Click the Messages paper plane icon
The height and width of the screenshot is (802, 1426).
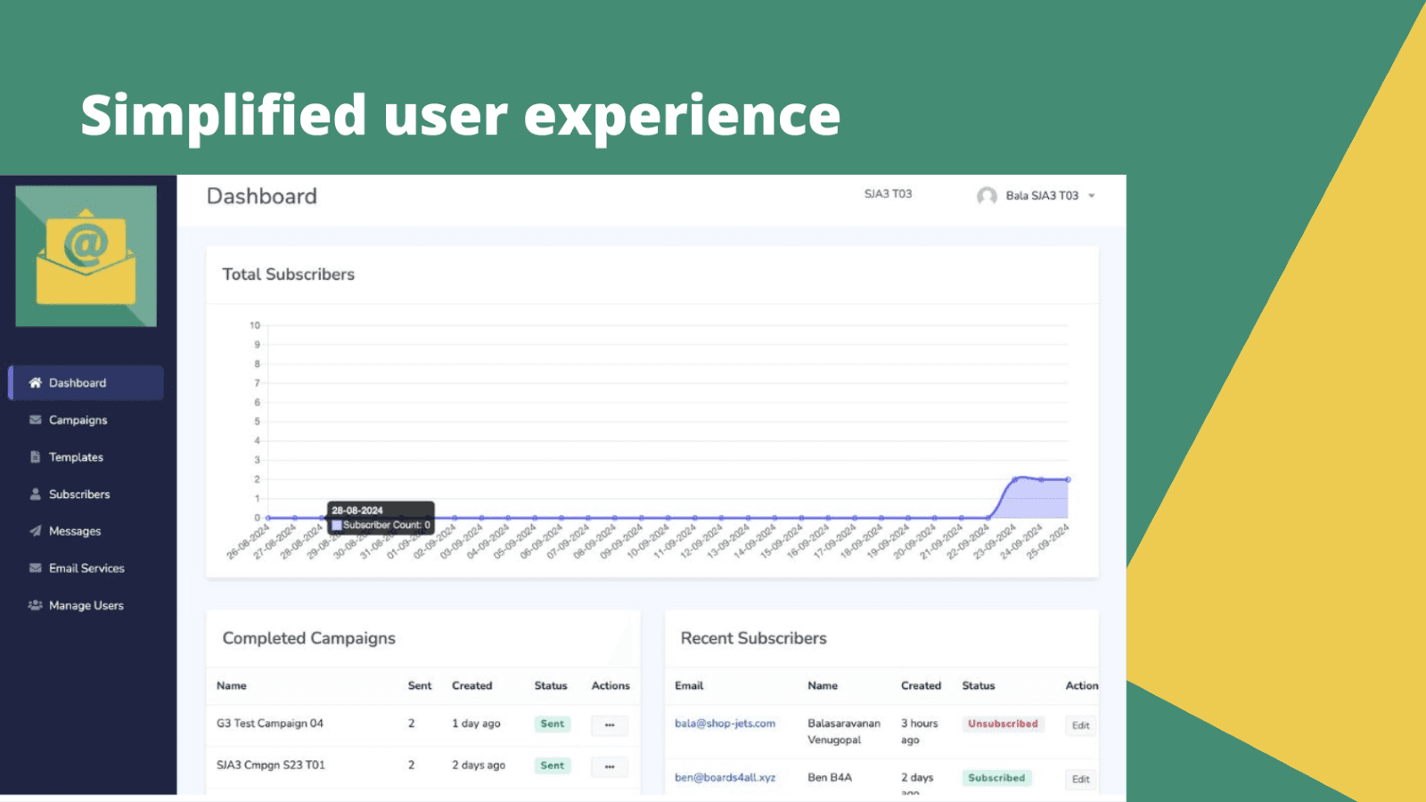click(x=36, y=531)
